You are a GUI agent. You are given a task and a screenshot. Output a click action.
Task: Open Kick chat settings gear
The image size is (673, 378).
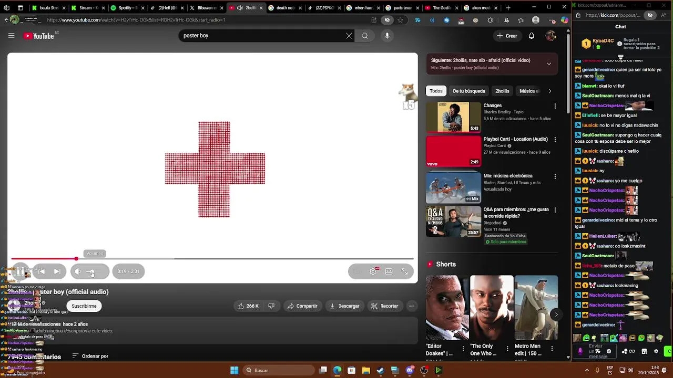(x=656, y=351)
